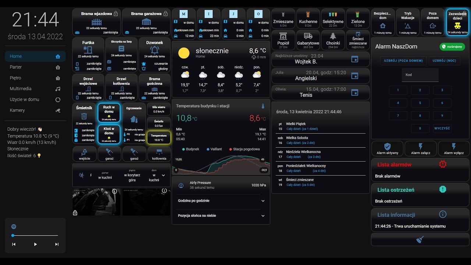Activate Bezpieczny dom mode
Image resolution: width=471 pixels, height=265 pixels.
[382, 22]
